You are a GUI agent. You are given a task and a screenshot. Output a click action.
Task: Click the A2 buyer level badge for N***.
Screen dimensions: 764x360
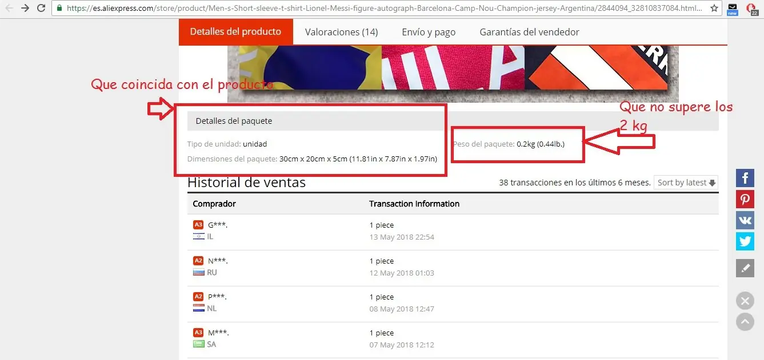(x=198, y=261)
